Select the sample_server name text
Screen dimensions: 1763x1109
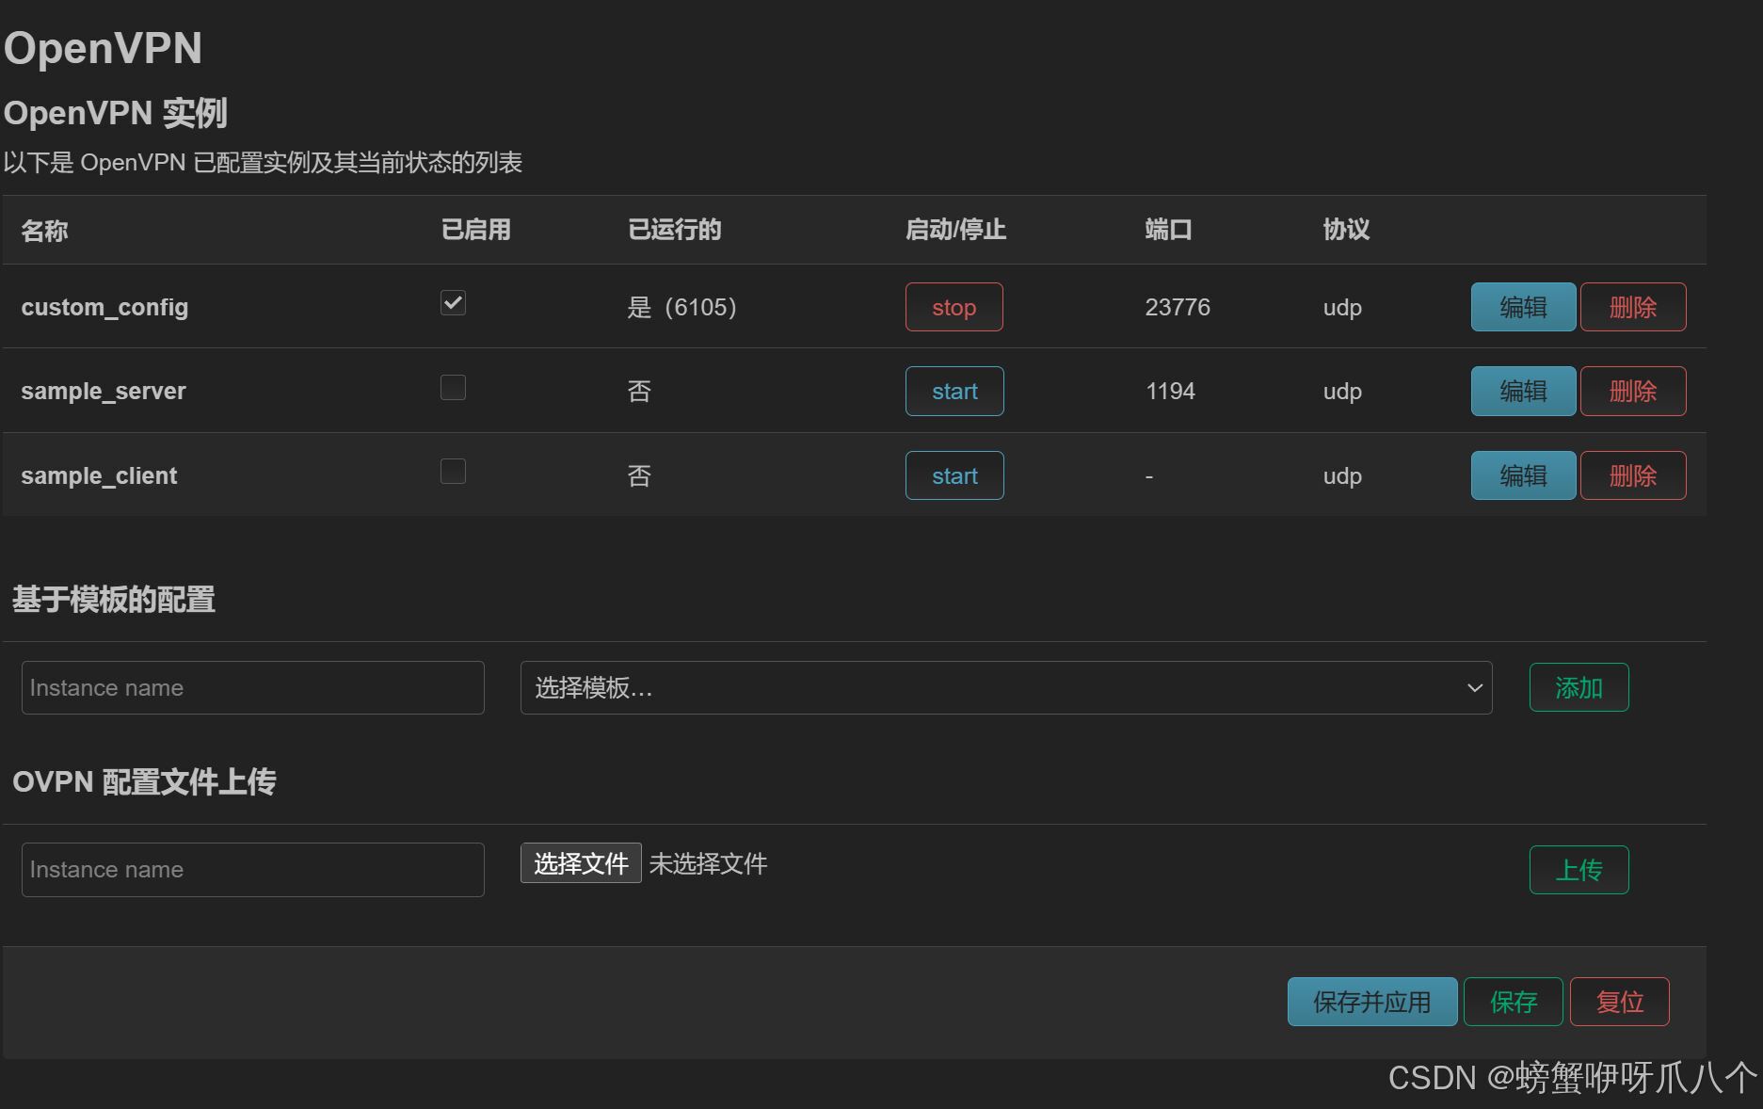point(104,392)
